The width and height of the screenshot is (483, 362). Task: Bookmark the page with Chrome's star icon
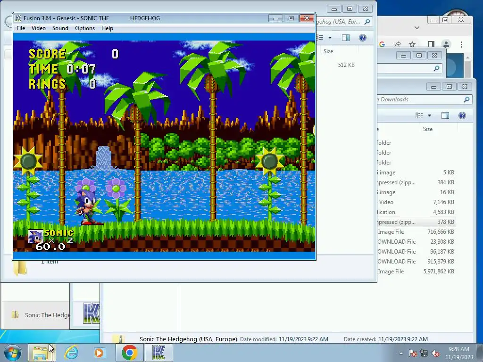coord(412,44)
